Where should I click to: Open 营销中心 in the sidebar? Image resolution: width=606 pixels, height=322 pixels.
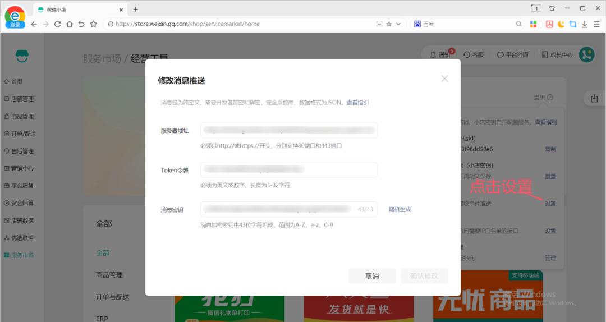tap(19, 168)
